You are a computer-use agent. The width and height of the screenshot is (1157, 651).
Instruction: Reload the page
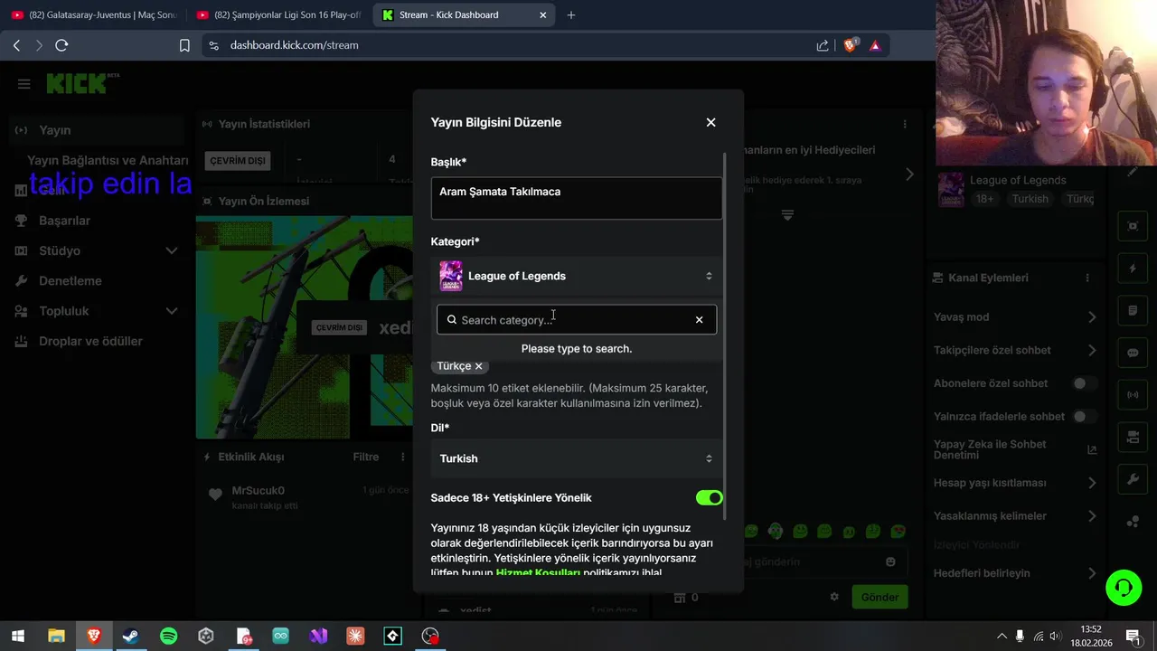61,45
